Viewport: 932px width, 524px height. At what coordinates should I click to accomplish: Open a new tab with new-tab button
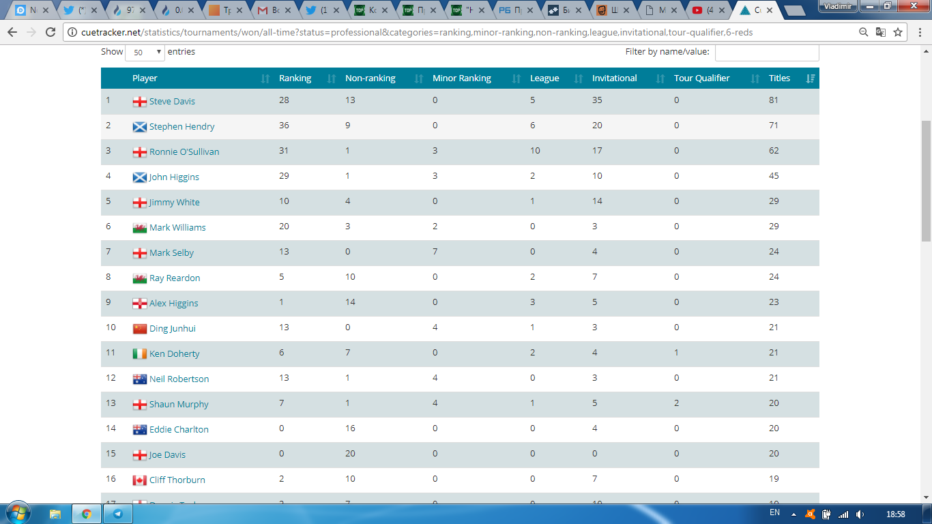[793, 11]
